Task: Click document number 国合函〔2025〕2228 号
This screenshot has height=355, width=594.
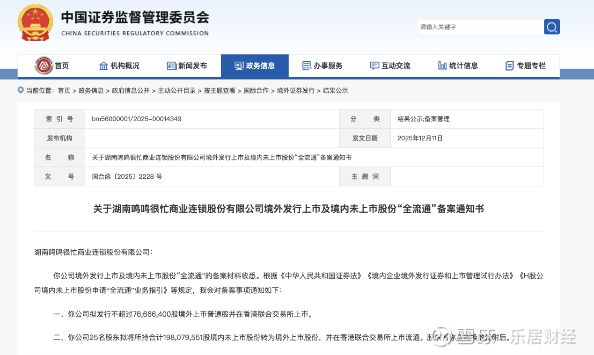Action: click(x=127, y=176)
